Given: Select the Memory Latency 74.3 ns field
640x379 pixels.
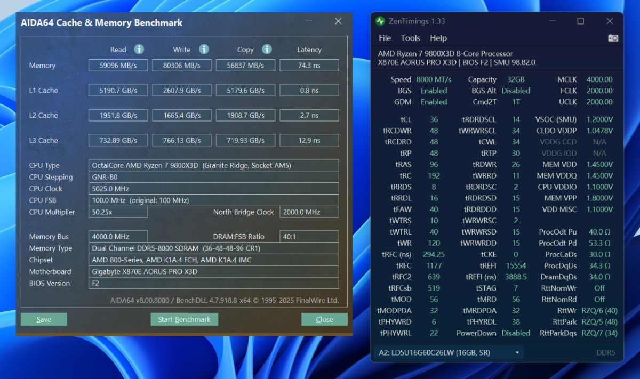Looking at the screenshot, I should point(309,66).
